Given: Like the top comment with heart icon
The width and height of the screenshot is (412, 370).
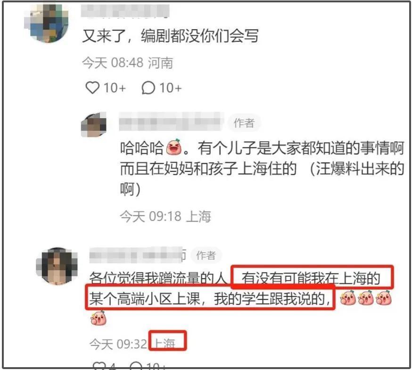Looking at the screenshot, I should (x=92, y=88).
